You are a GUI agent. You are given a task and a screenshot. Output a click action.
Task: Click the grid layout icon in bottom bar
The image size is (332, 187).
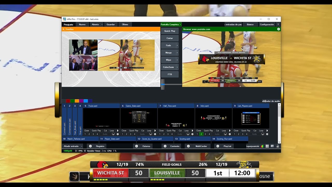point(267,146)
